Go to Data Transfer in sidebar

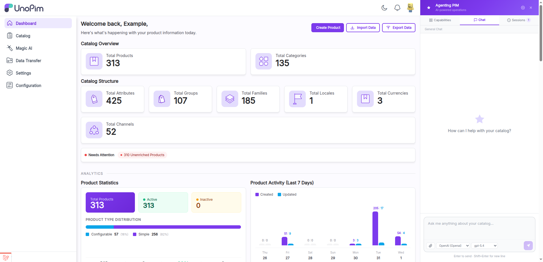tap(28, 61)
